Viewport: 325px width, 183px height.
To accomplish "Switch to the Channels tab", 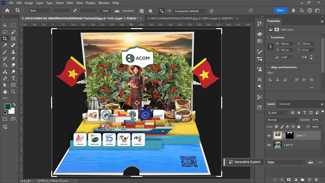I will (285, 104).
